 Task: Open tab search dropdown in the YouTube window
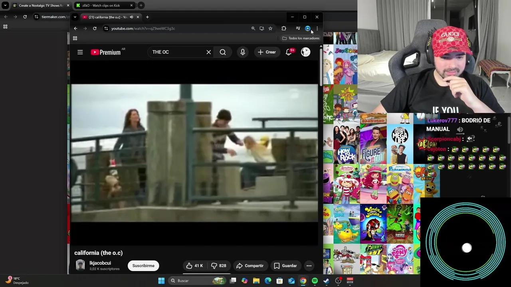(x=75, y=17)
